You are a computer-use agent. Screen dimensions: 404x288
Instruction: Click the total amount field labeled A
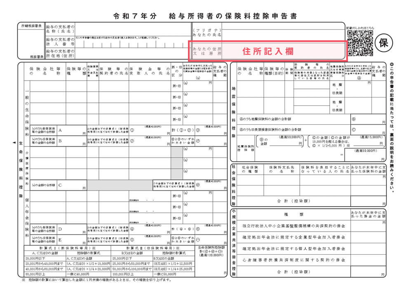pos(73,130)
